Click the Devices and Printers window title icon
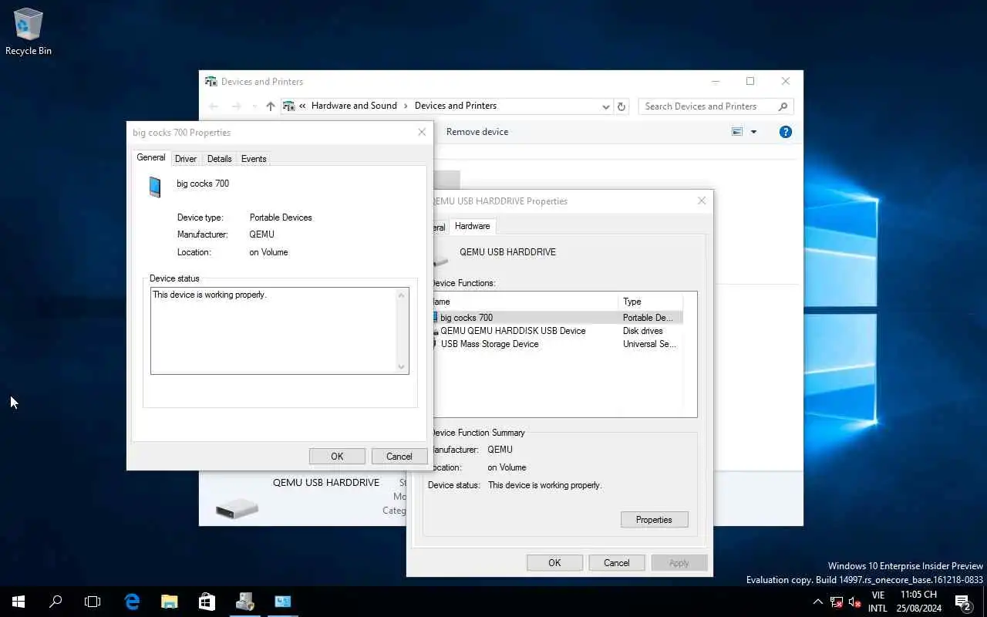The width and height of the screenshot is (987, 617). click(x=211, y=81)
